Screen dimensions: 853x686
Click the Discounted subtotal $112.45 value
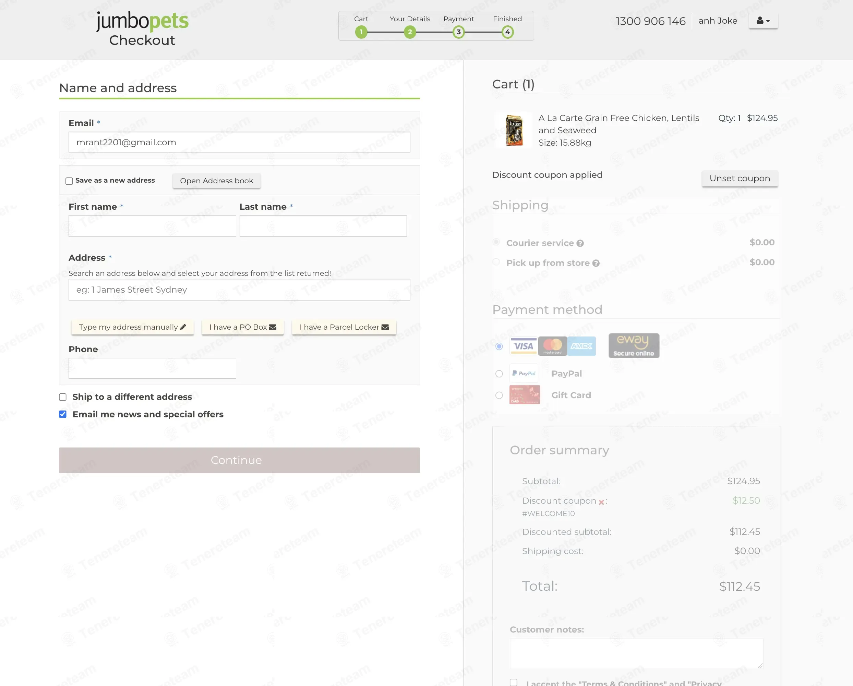point(745,532)
